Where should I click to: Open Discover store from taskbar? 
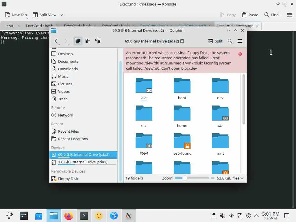[39, 216]
